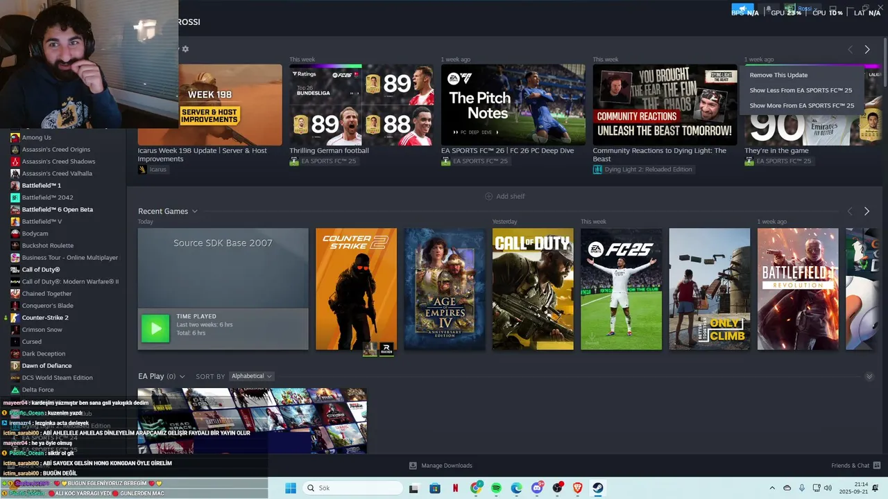Go to previous What's New updates page
Image resolution: width=888 pixels, height=499 pixels.
tap(850, 49)
